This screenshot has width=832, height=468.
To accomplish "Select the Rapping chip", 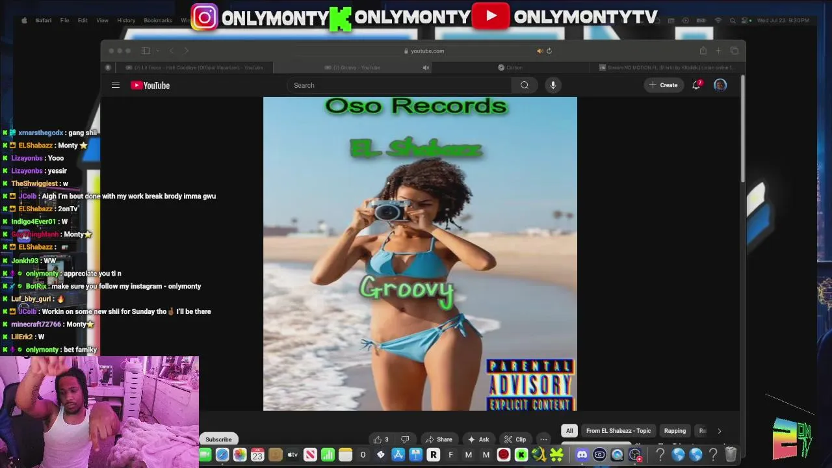I will 675,431.
